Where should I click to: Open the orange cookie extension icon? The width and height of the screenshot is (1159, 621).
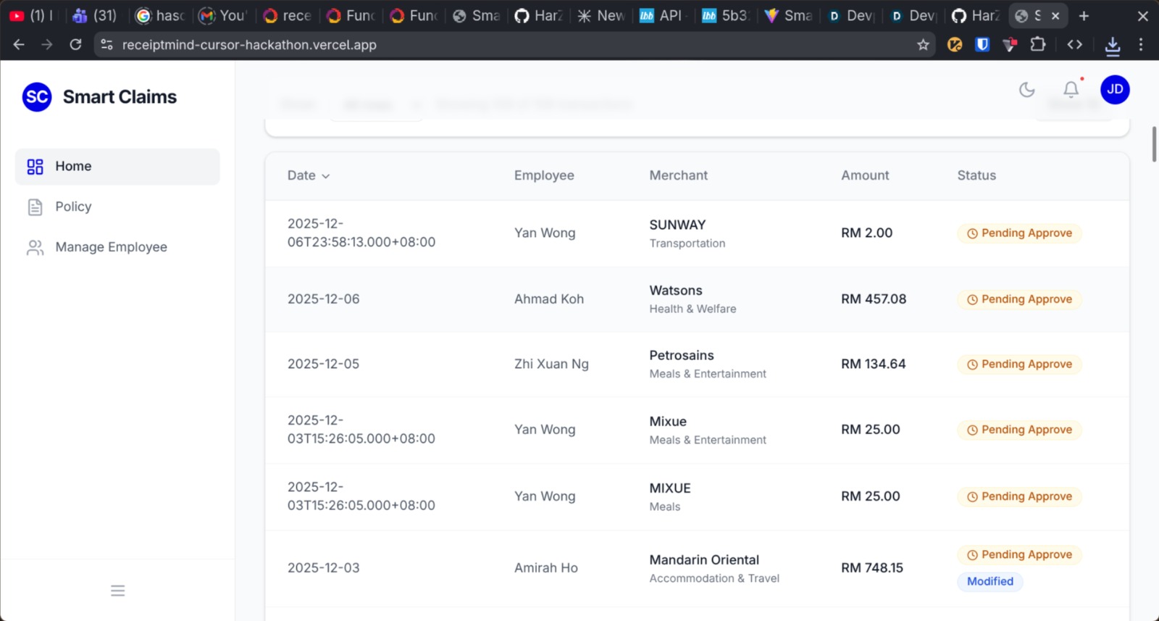point(955,45)
